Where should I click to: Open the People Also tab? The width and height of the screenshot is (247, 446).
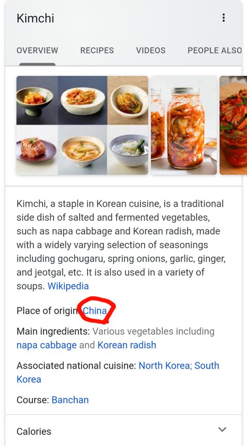point(215,50)
